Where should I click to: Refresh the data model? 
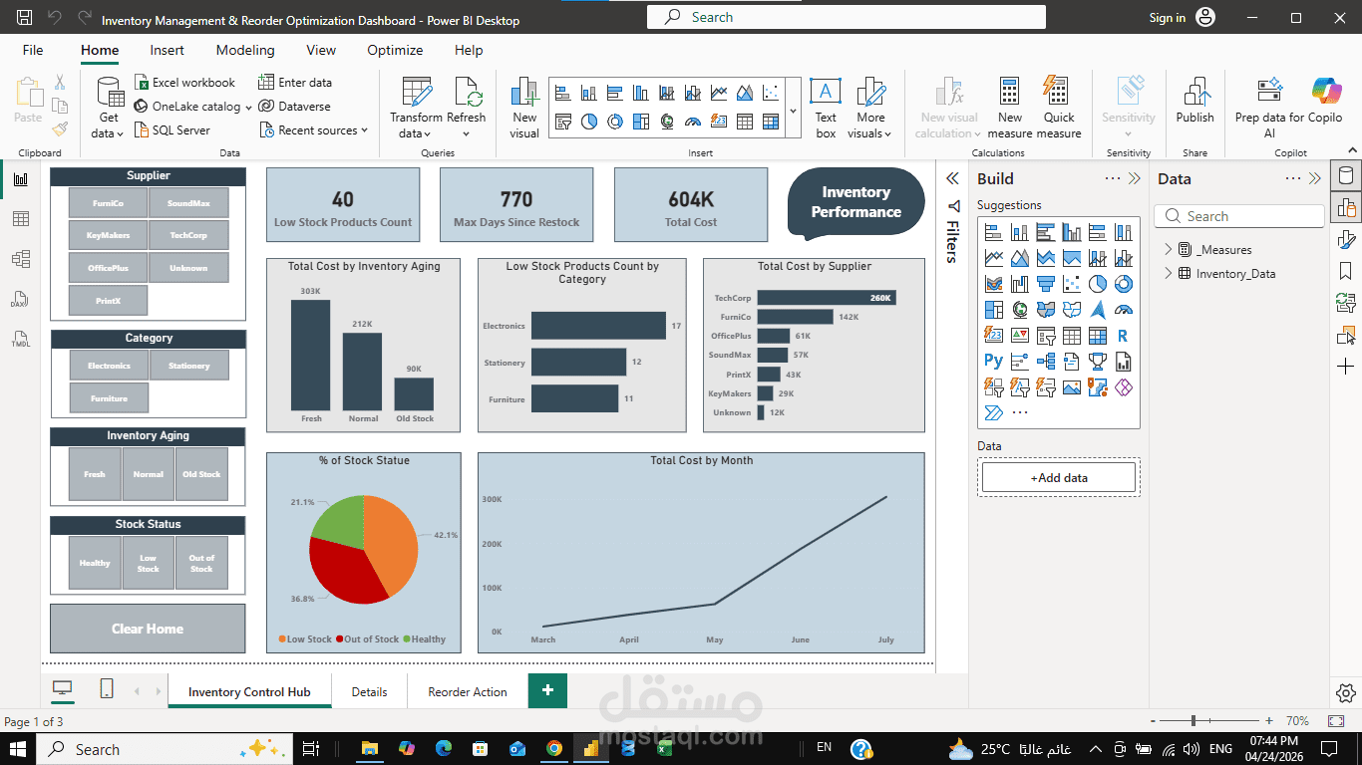tap(467, 108)
